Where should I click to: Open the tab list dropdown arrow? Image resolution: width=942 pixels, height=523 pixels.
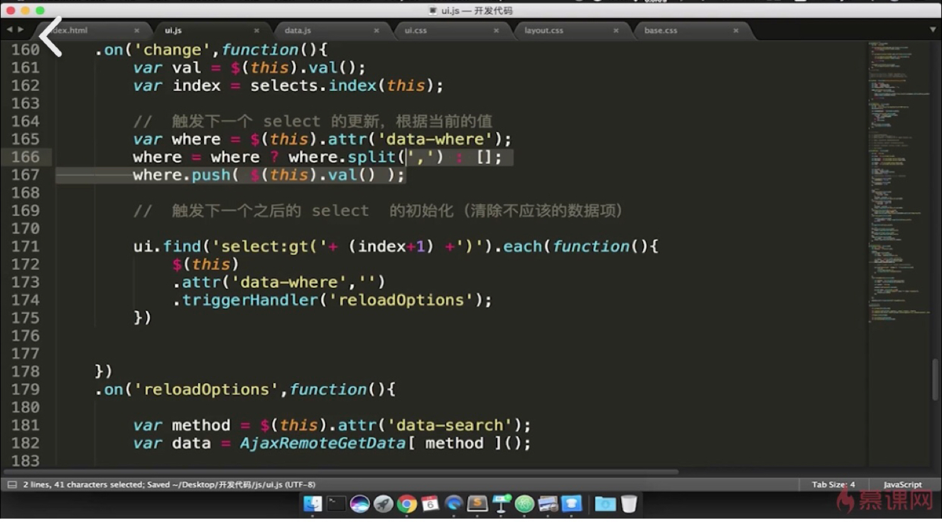[x=933, y=30]
